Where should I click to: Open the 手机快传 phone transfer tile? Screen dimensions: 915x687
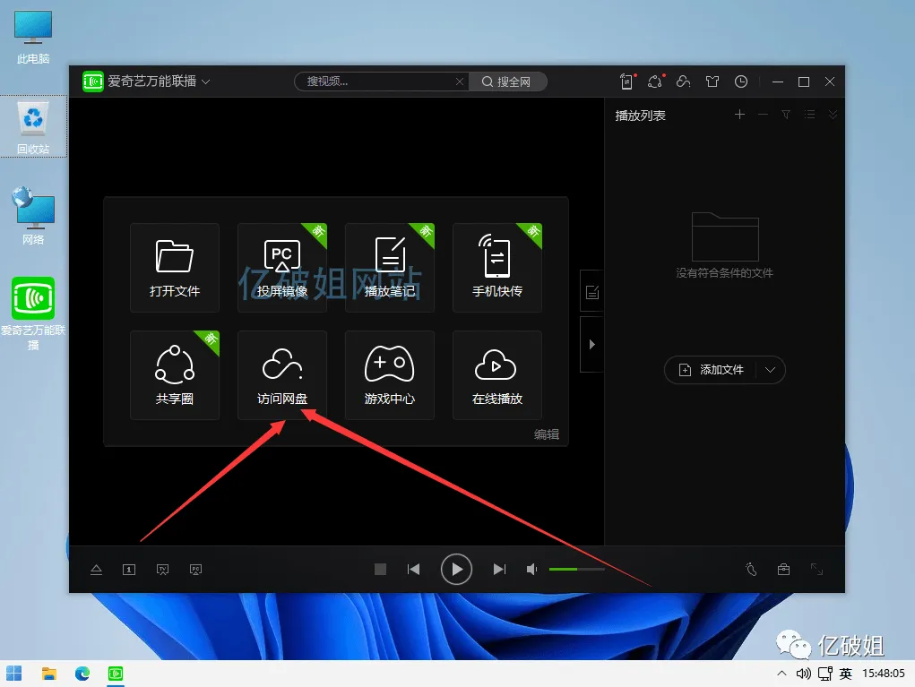(497, 268)
